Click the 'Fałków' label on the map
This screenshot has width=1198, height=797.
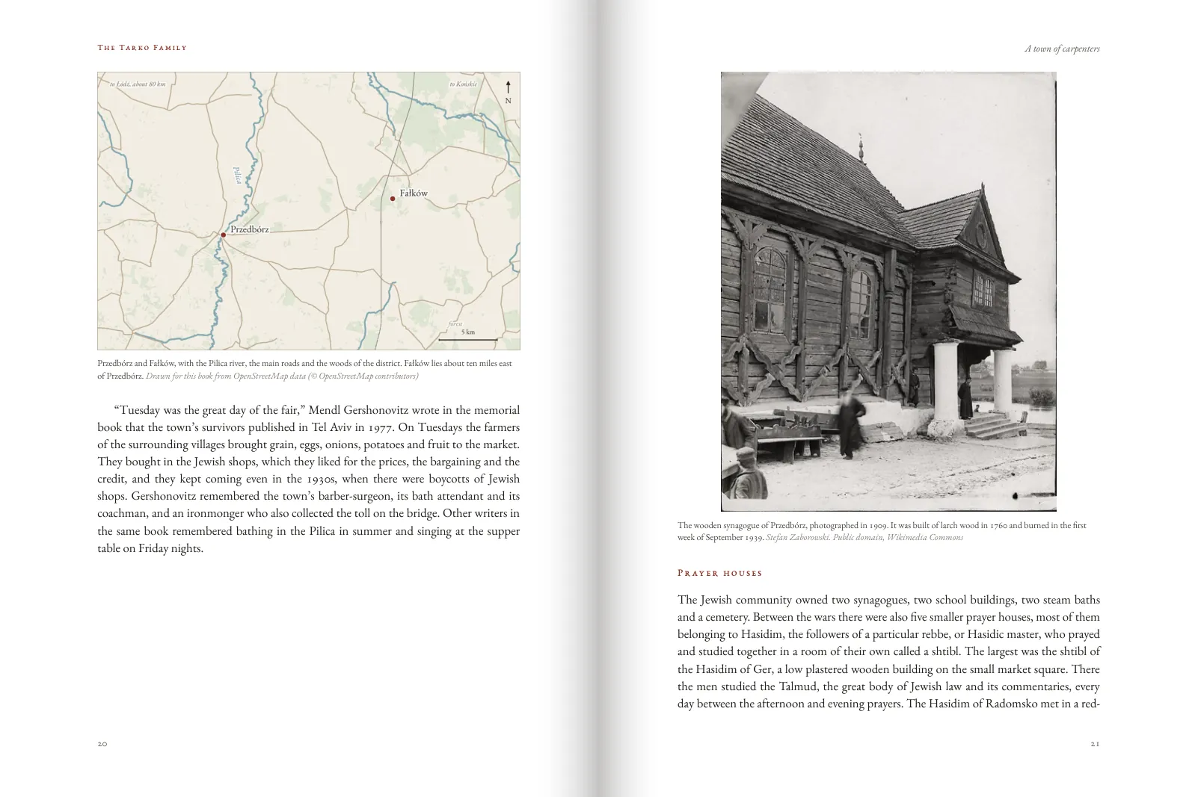pos(414,193)
